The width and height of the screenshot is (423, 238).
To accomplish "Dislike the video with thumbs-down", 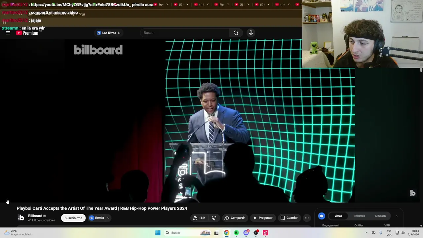I will pyautogui.click(x=214, y=218).
